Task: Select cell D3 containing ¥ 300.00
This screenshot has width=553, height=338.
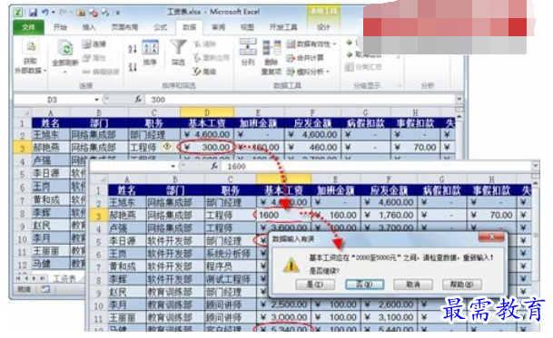Action: coord(207,147)
